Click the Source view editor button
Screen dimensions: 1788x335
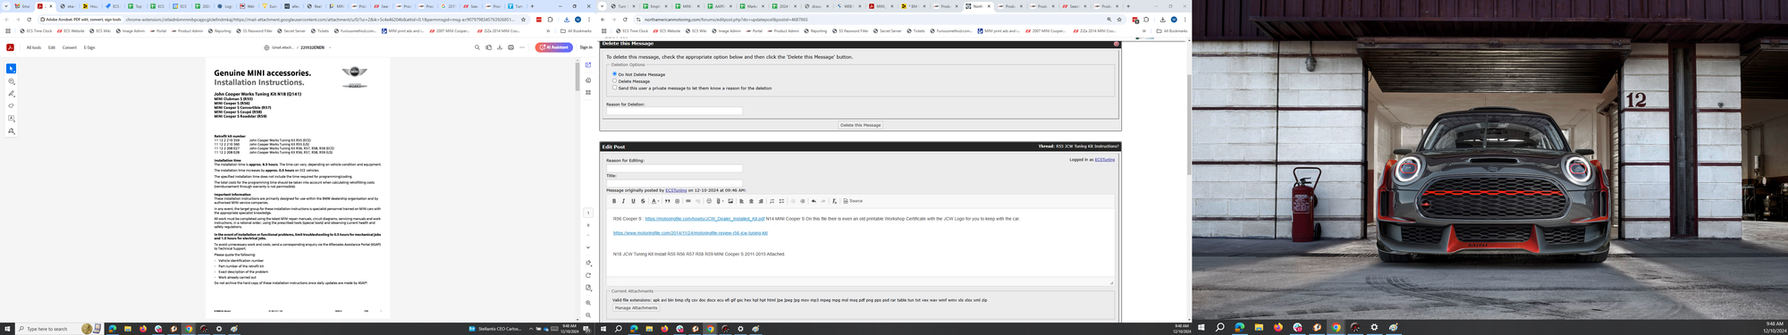(x=853, y=201)
